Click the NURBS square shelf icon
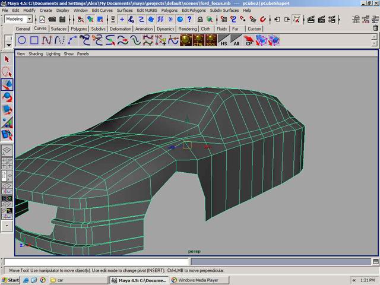The image size is (380, 285). [x=34, y=40]
